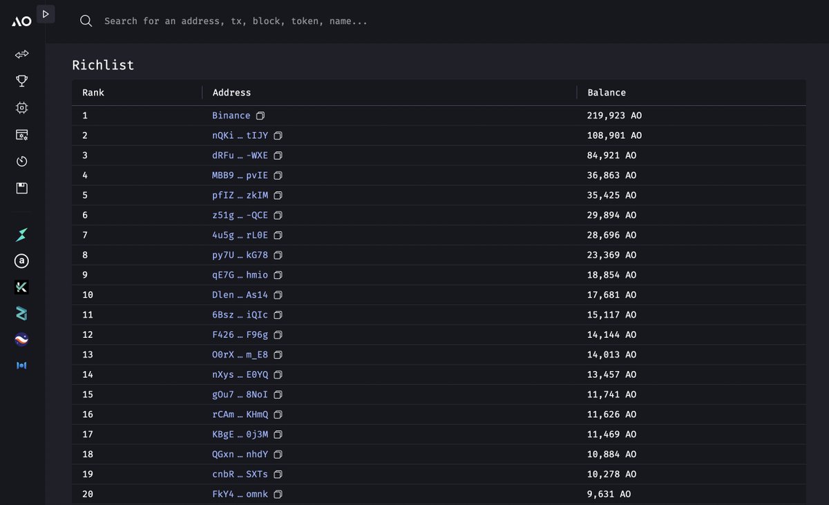This screenshot has height=505, width=829.
Task: Copy the qE7G … hmio address
Action: point(278,275)
